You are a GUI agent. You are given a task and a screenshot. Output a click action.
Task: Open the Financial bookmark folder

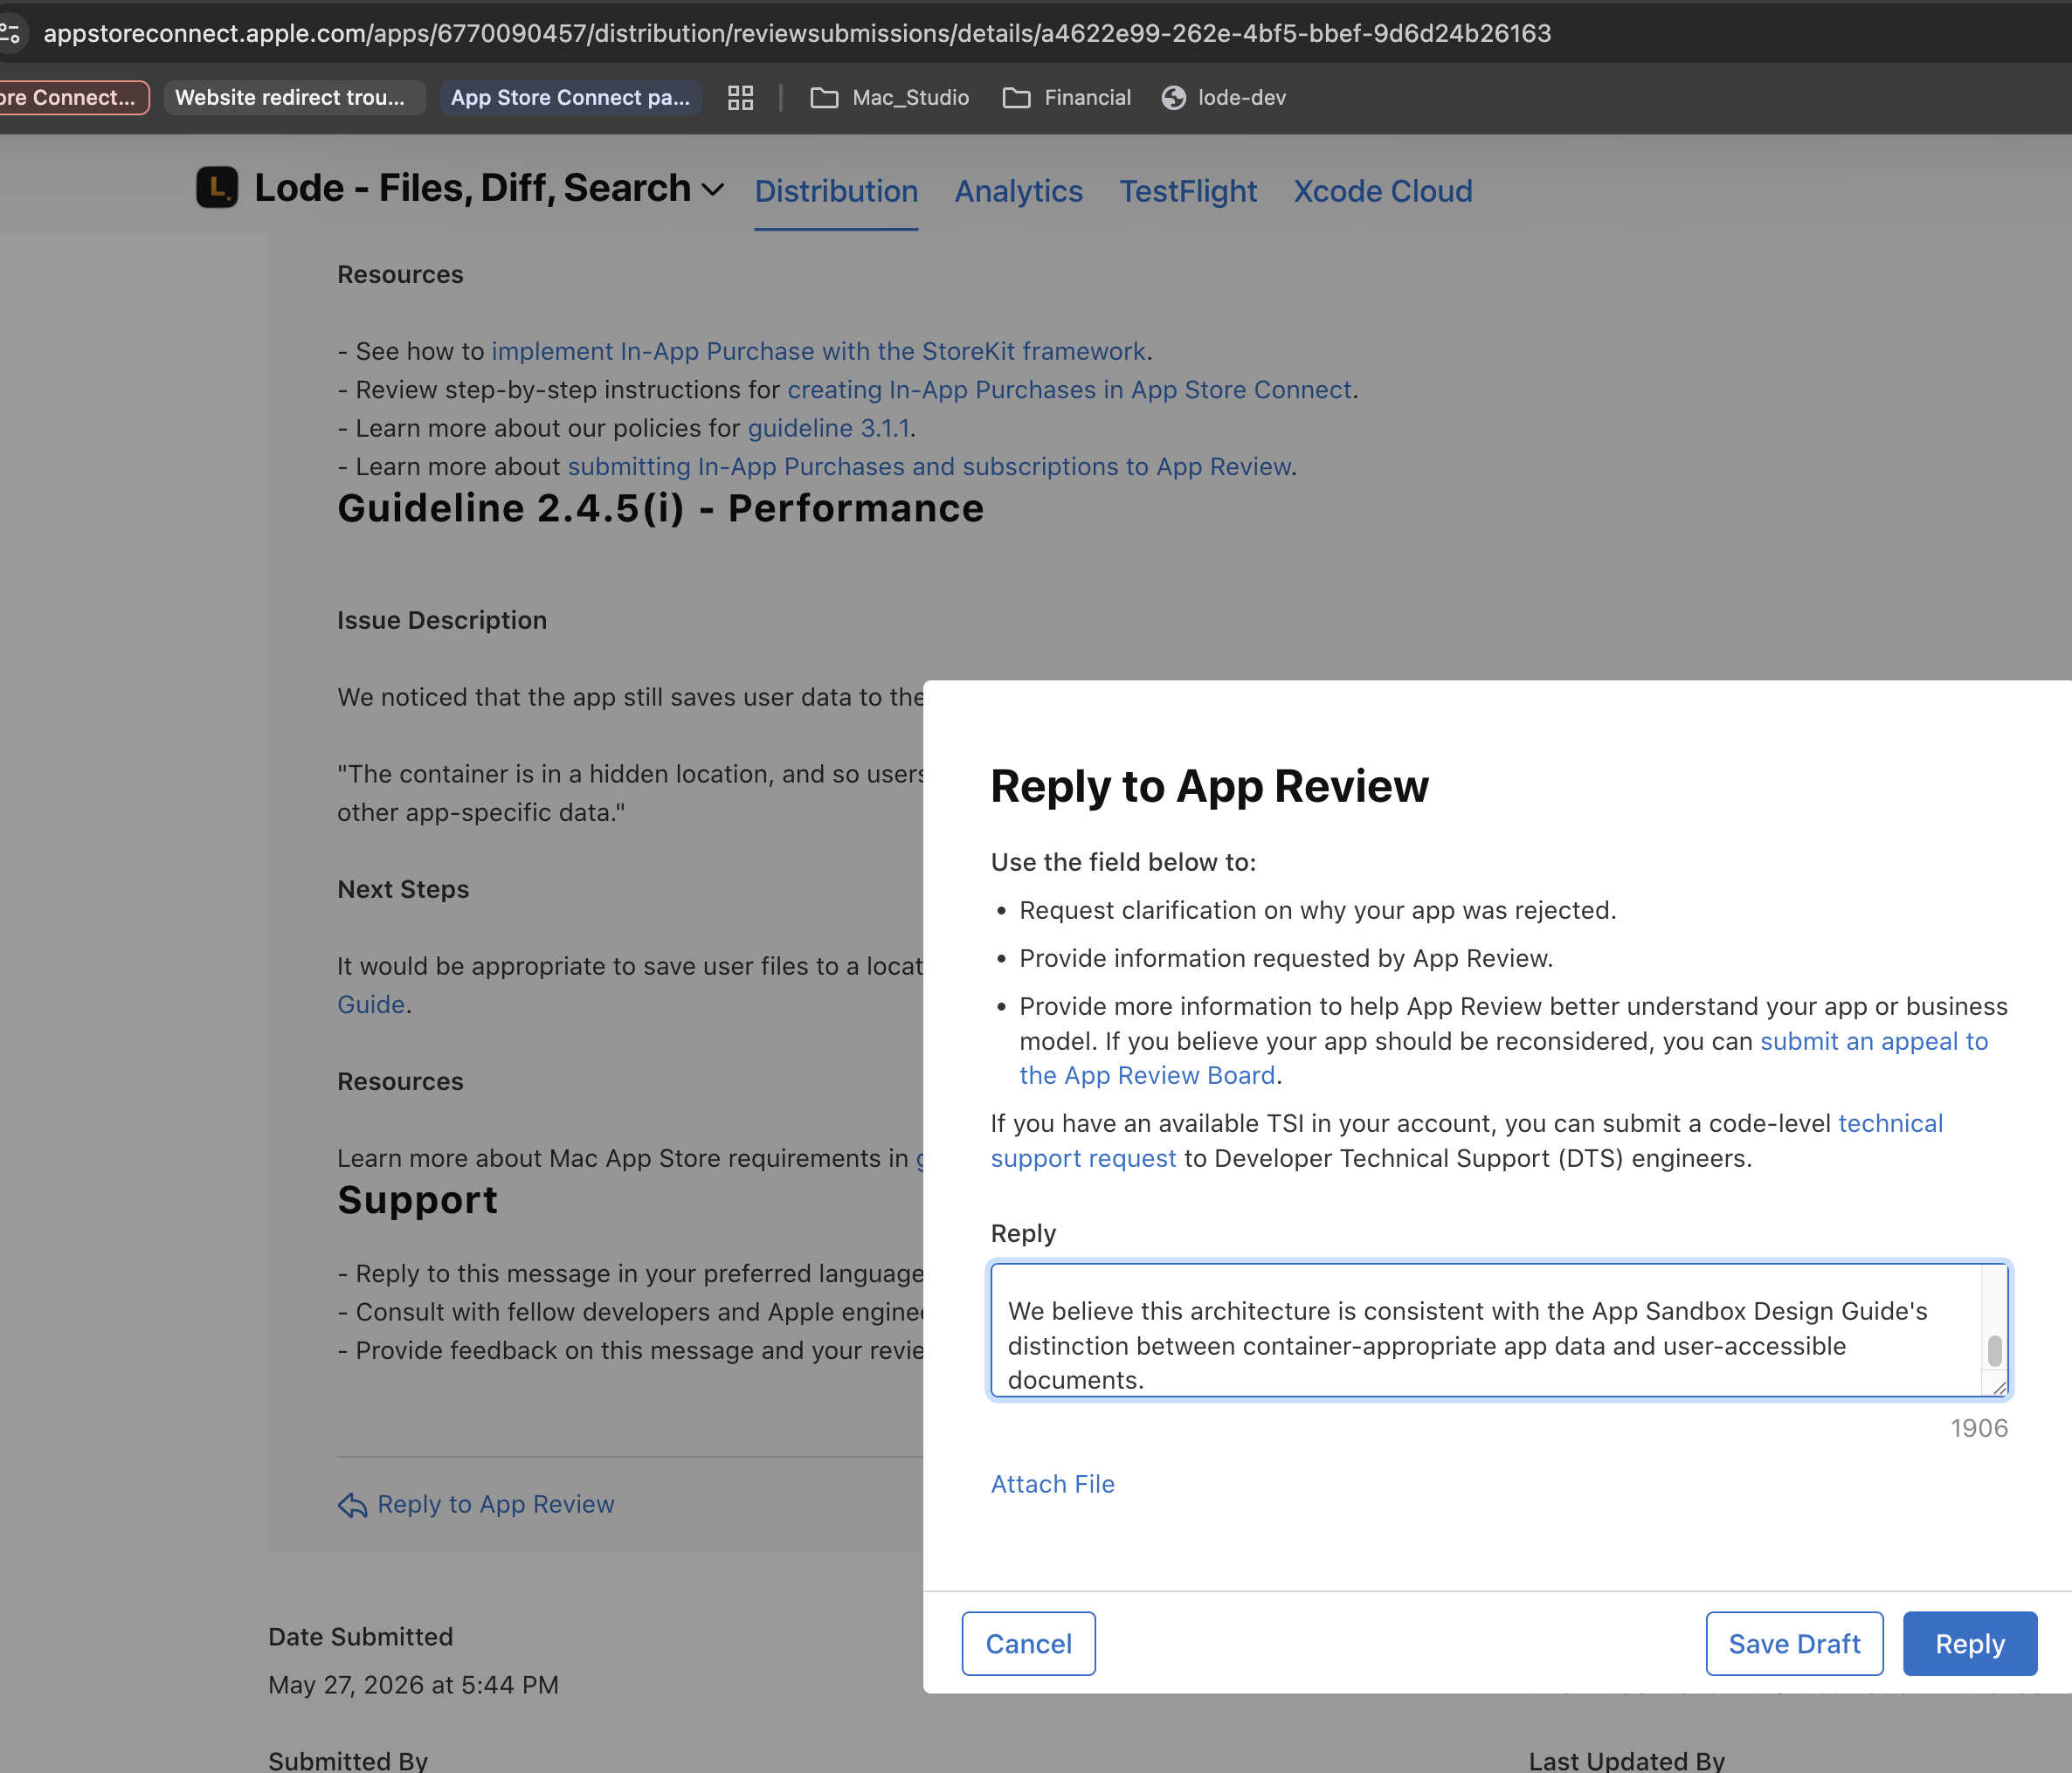point(1067,97)
